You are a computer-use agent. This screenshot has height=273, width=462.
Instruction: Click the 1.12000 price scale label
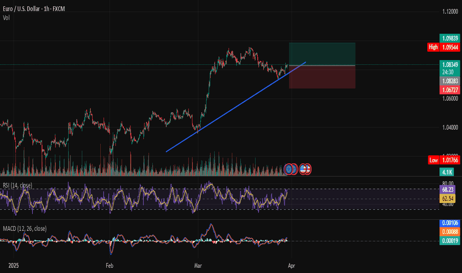pos(450,11)
